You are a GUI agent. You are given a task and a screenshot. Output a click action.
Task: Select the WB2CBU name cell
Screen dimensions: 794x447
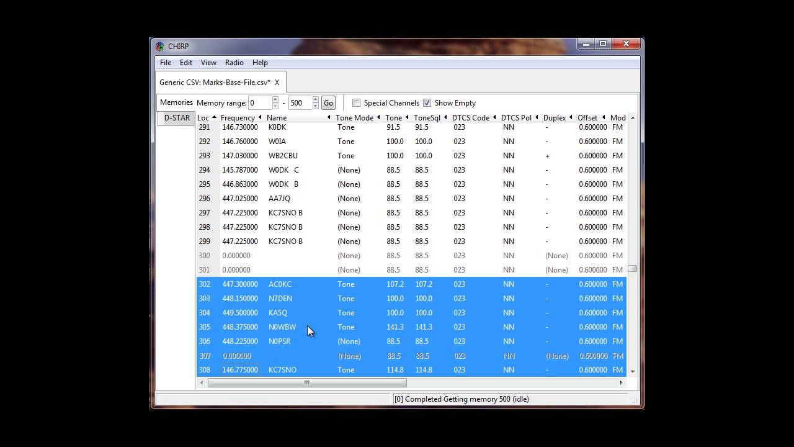pyautogui.click(x=283, y=156)
